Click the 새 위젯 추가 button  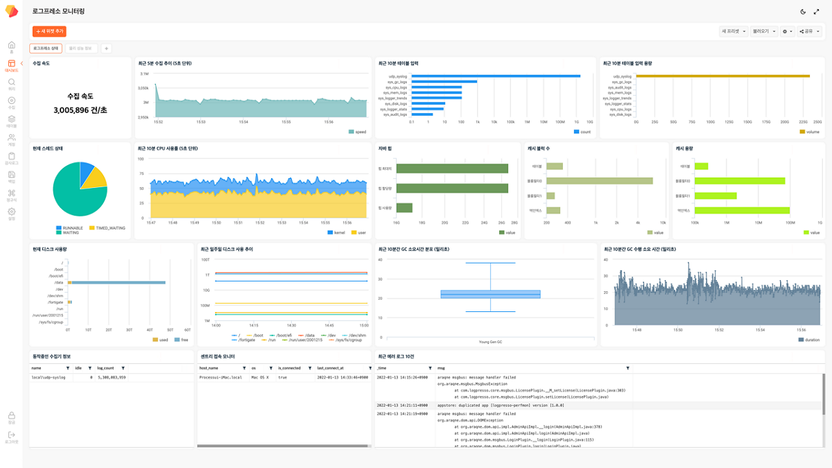pos(49,31)
